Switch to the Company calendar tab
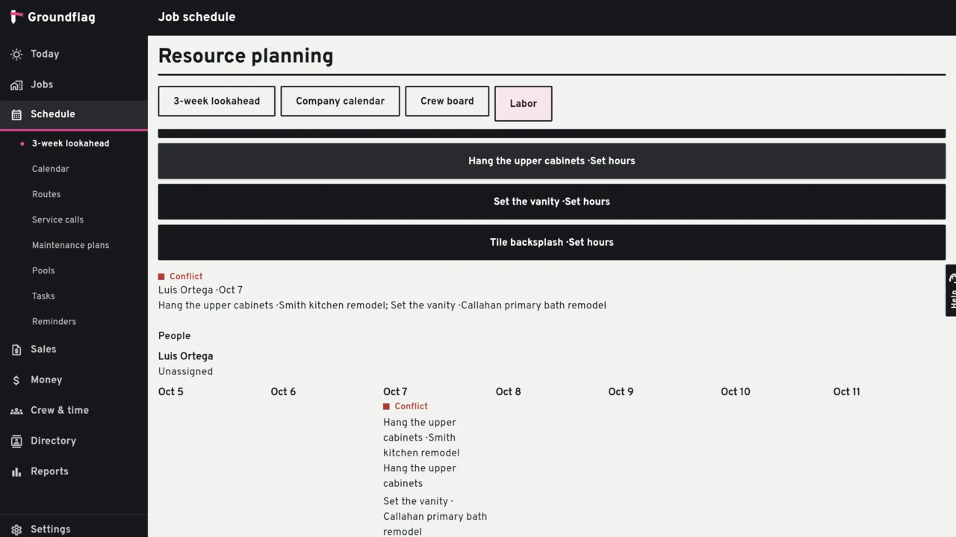 point(340,101)
